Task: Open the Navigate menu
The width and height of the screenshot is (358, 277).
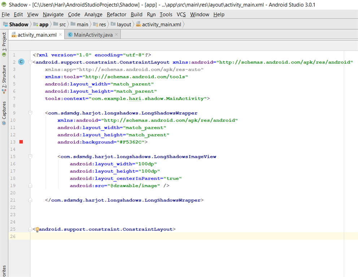Action: pyautogui.click(x=53, y=14)
